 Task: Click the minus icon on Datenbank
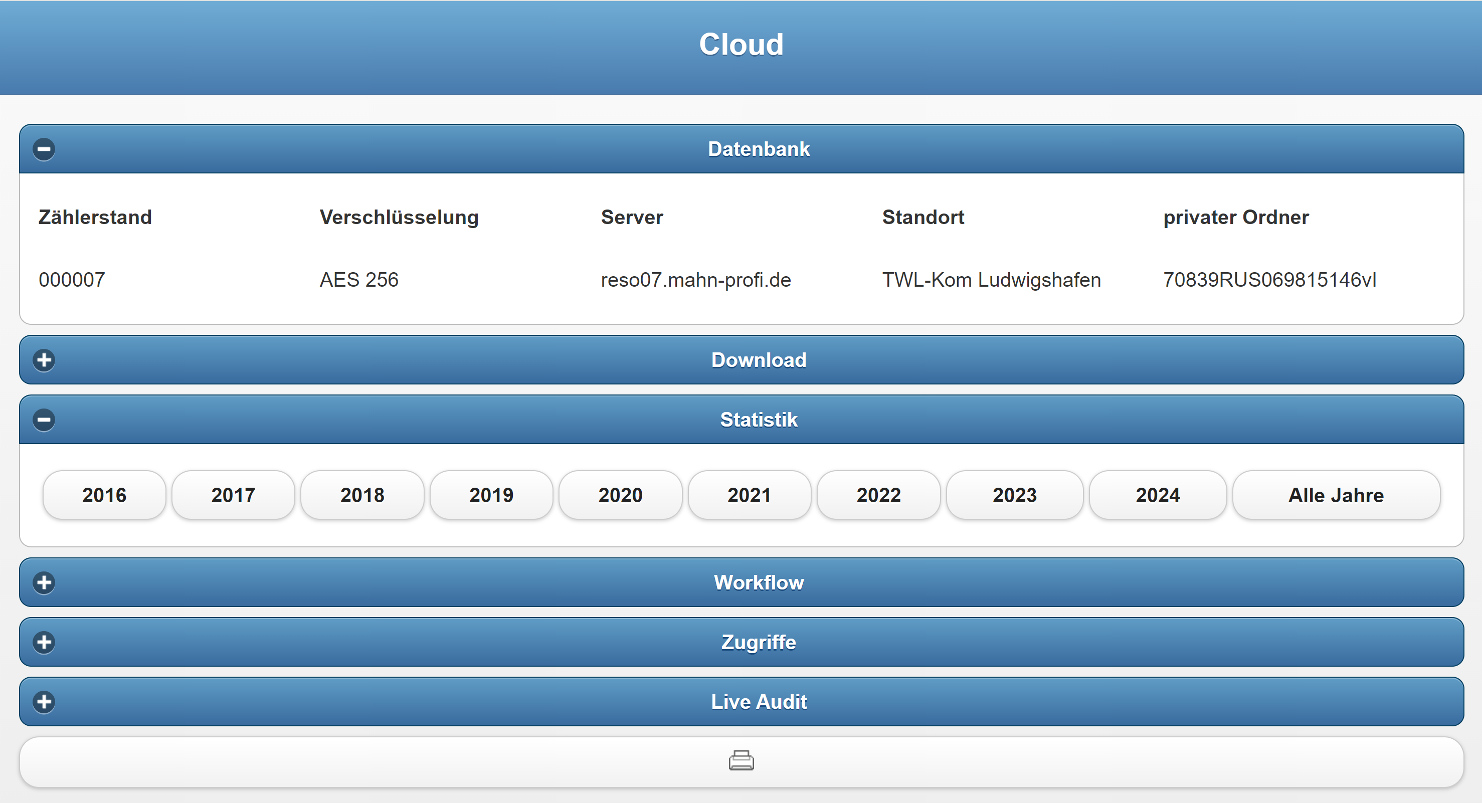(x=44, y=149)
